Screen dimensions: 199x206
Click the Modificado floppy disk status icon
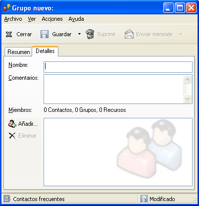pyautogui.click(x=144, y=199)
